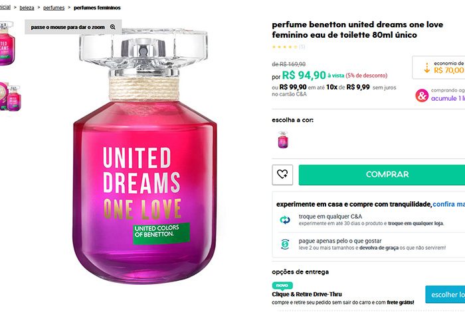Select 'perfumes femininos' breadcrumb

[97, 8]
